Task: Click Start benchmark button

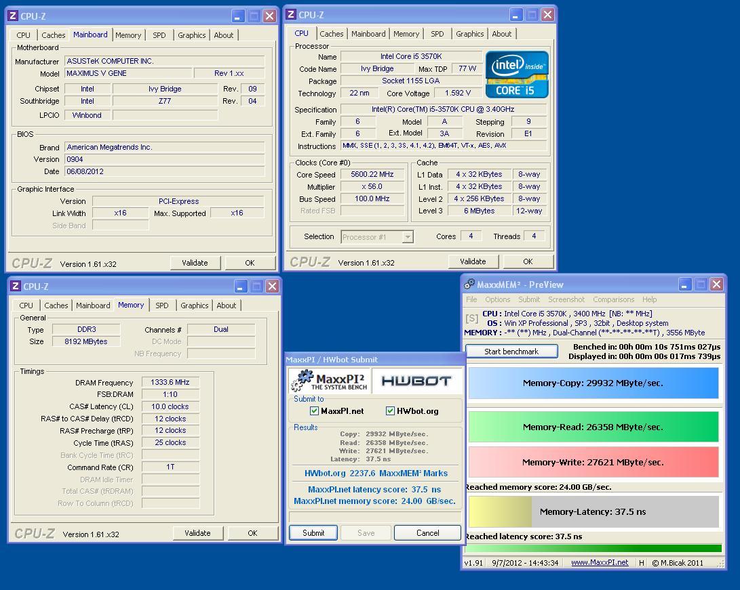Action: click(x=511, y=352)
